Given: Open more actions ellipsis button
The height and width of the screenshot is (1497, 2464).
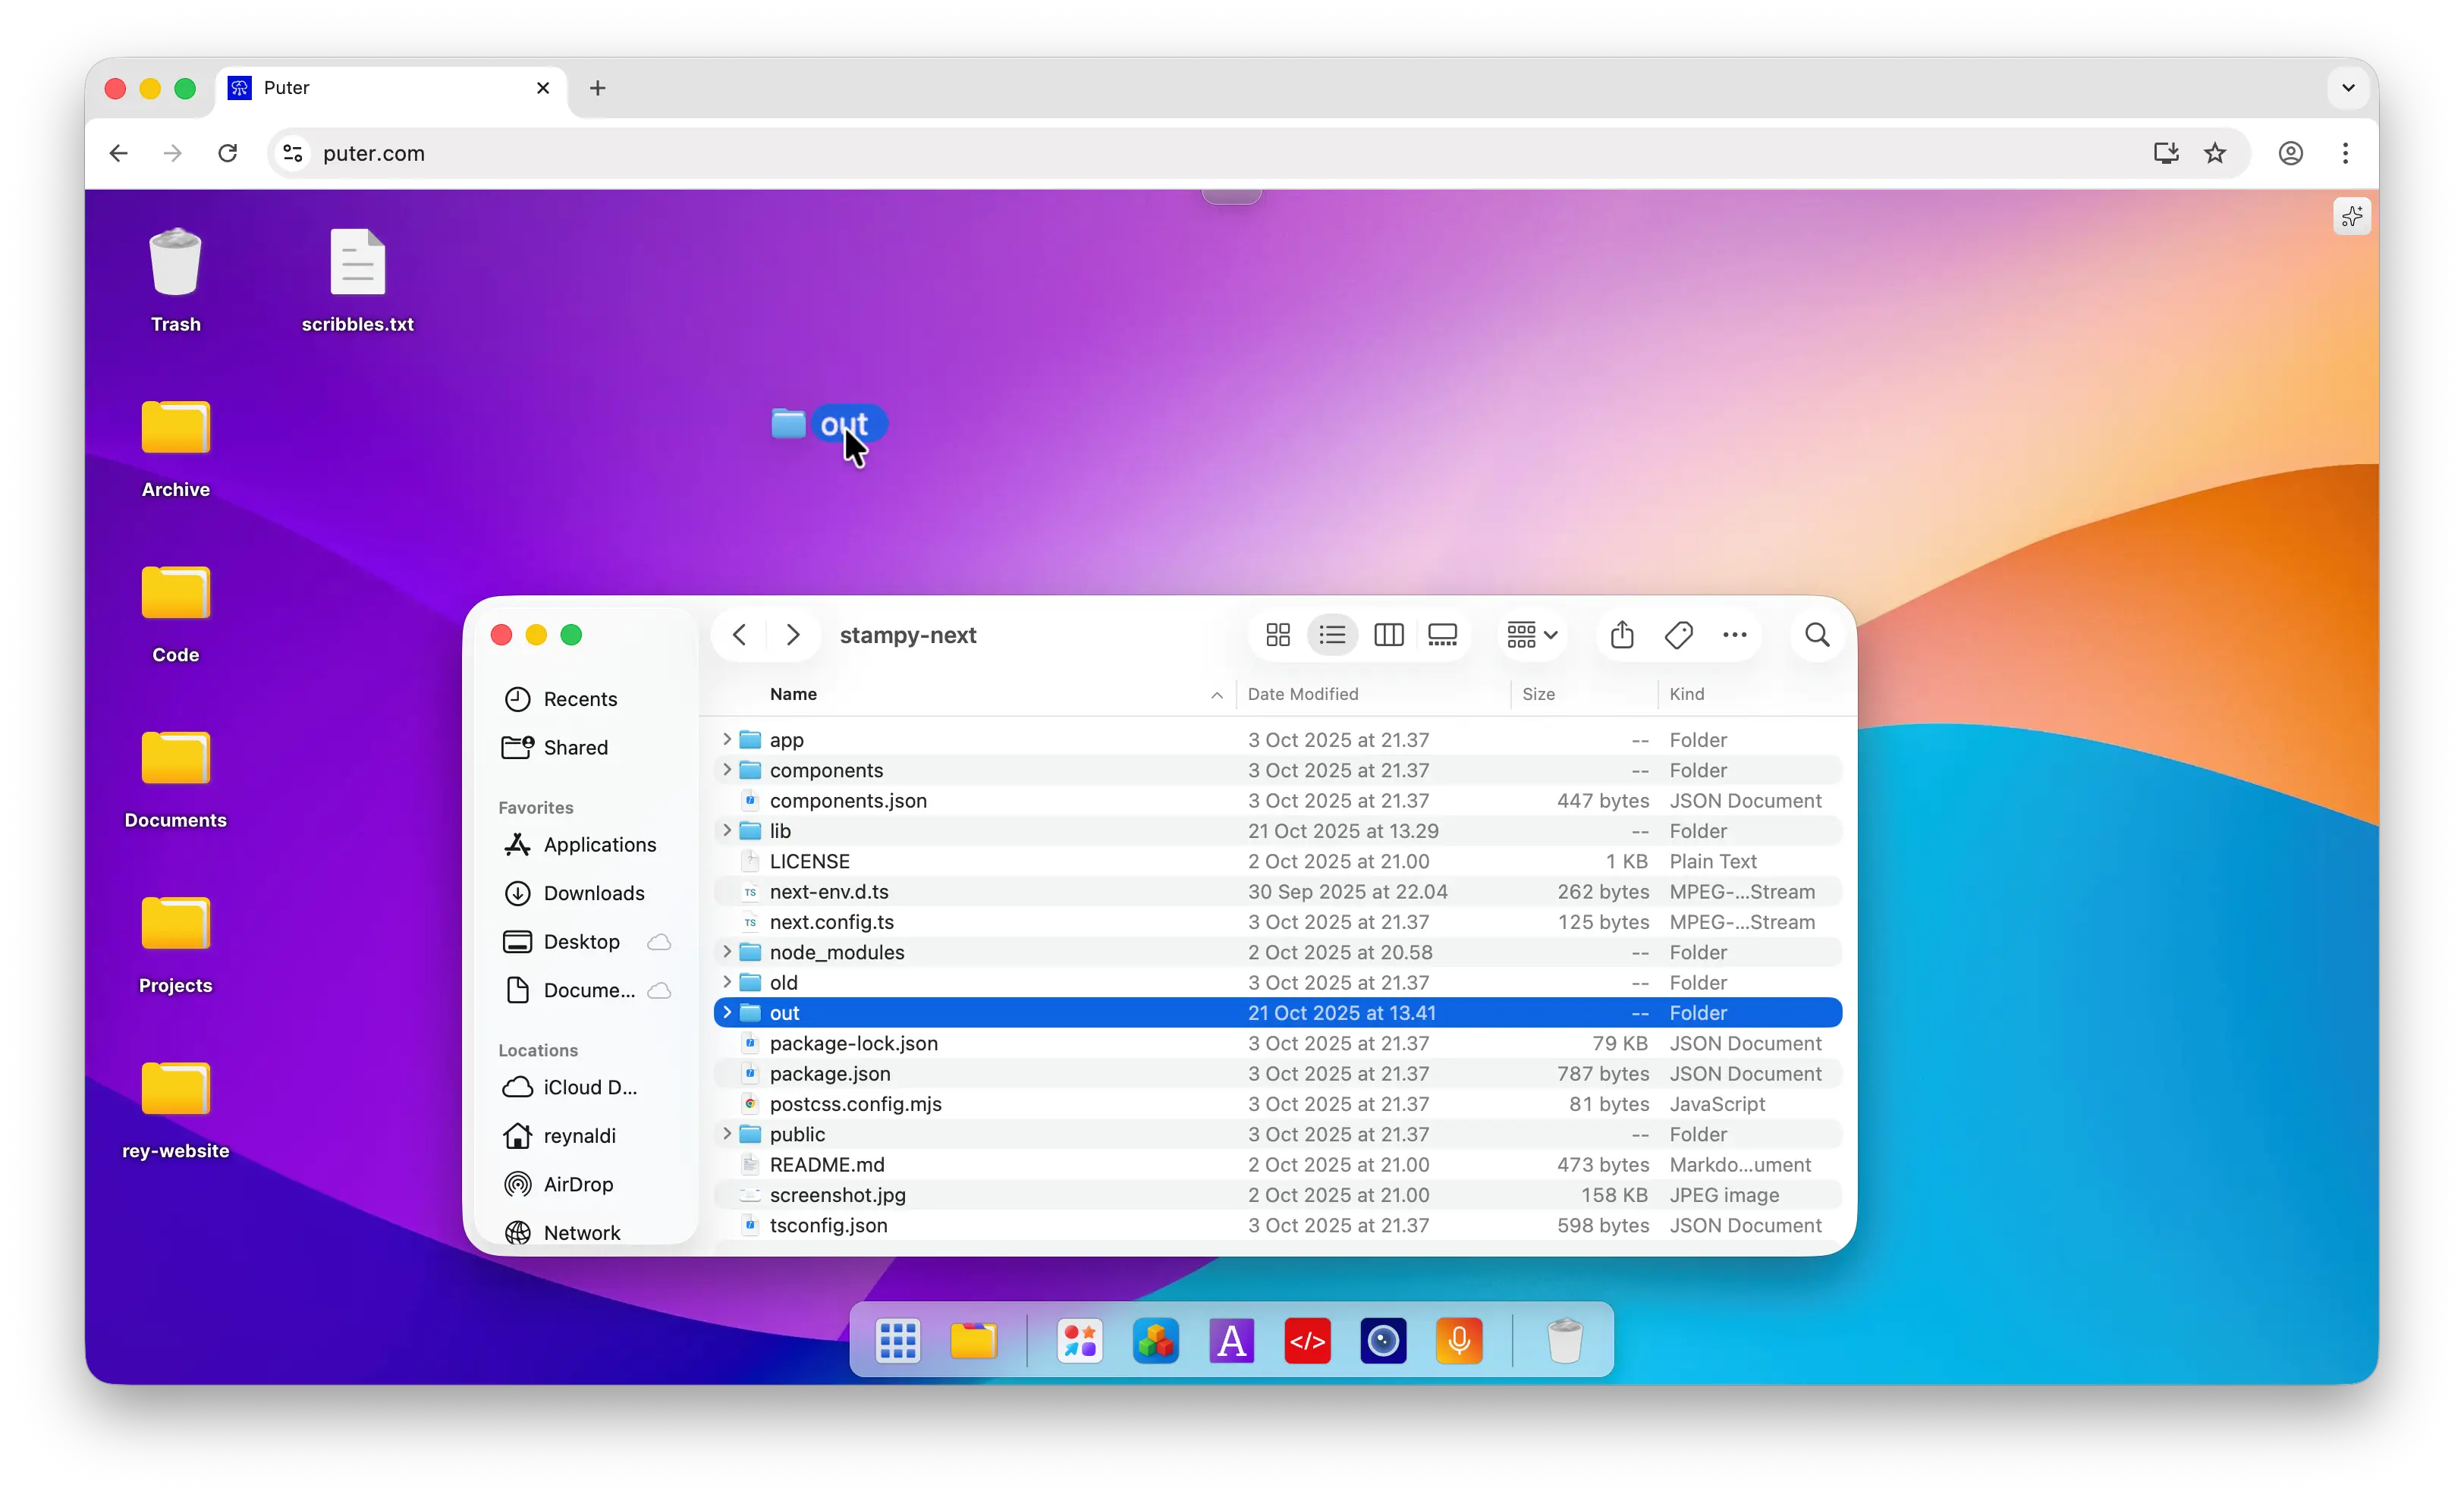Looking at the screenshot, I should 1734,636.
